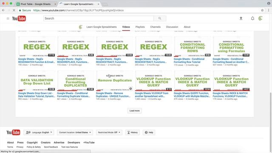Image resolution: width=272 pixels, height=153 pixels.
Task: Open the Remove Duplicates video thumbnail
Action: pos(114,81)
